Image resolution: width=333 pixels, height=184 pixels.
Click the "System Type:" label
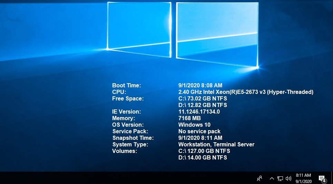coord(130,145)
